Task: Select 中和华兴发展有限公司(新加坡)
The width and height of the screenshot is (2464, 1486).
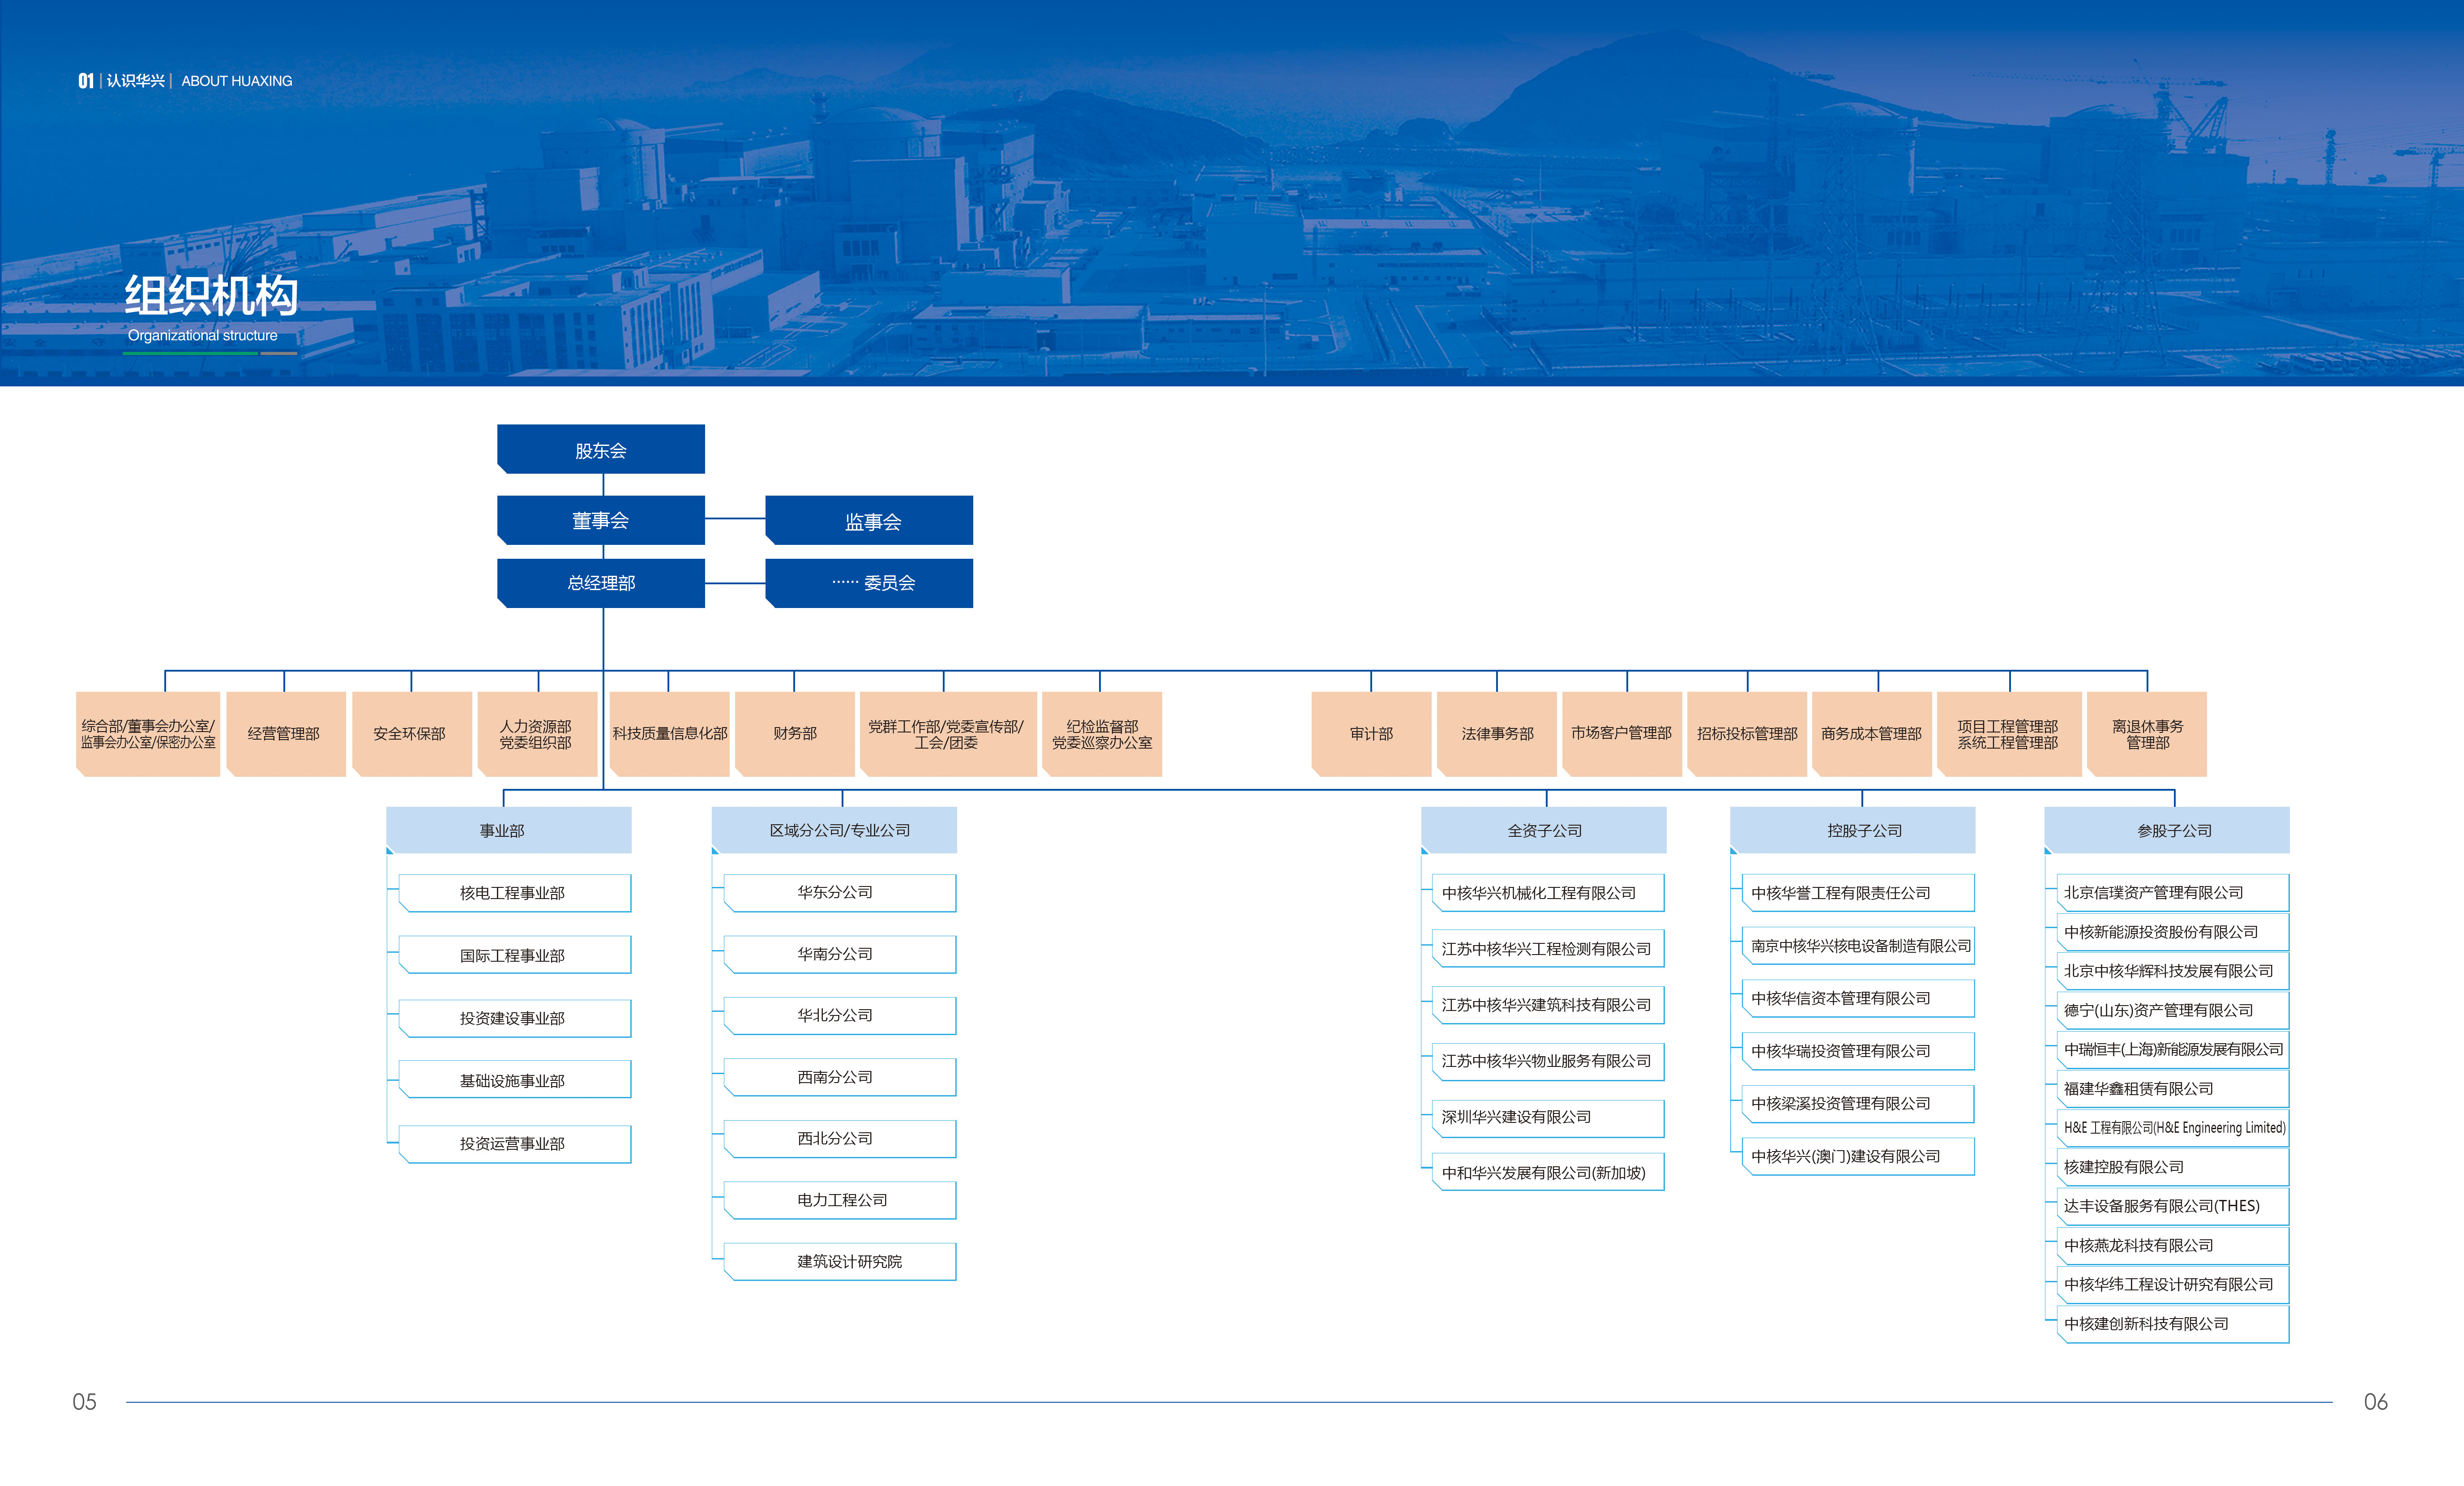Action: tap(1549, 1173)
